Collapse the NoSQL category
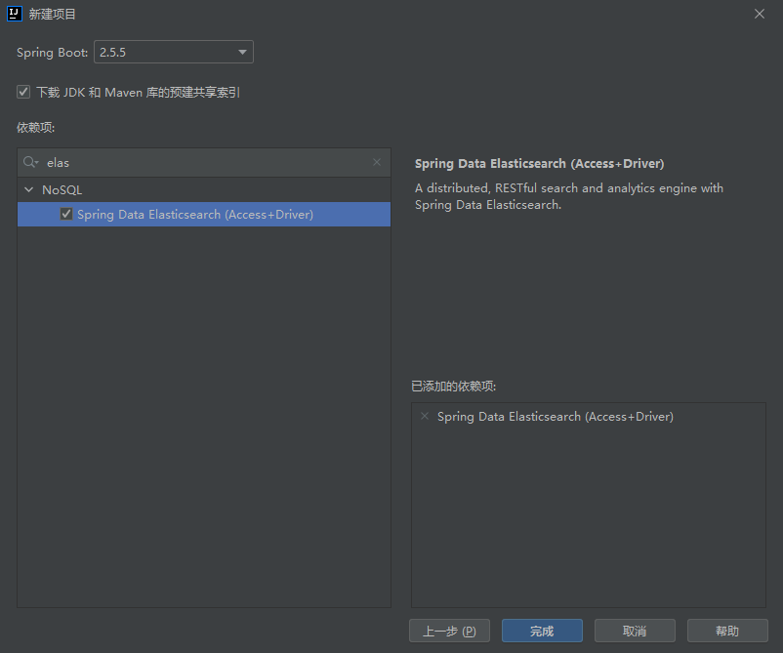The width and height of the screenshot is (783, 653). (x=29, y=189)
